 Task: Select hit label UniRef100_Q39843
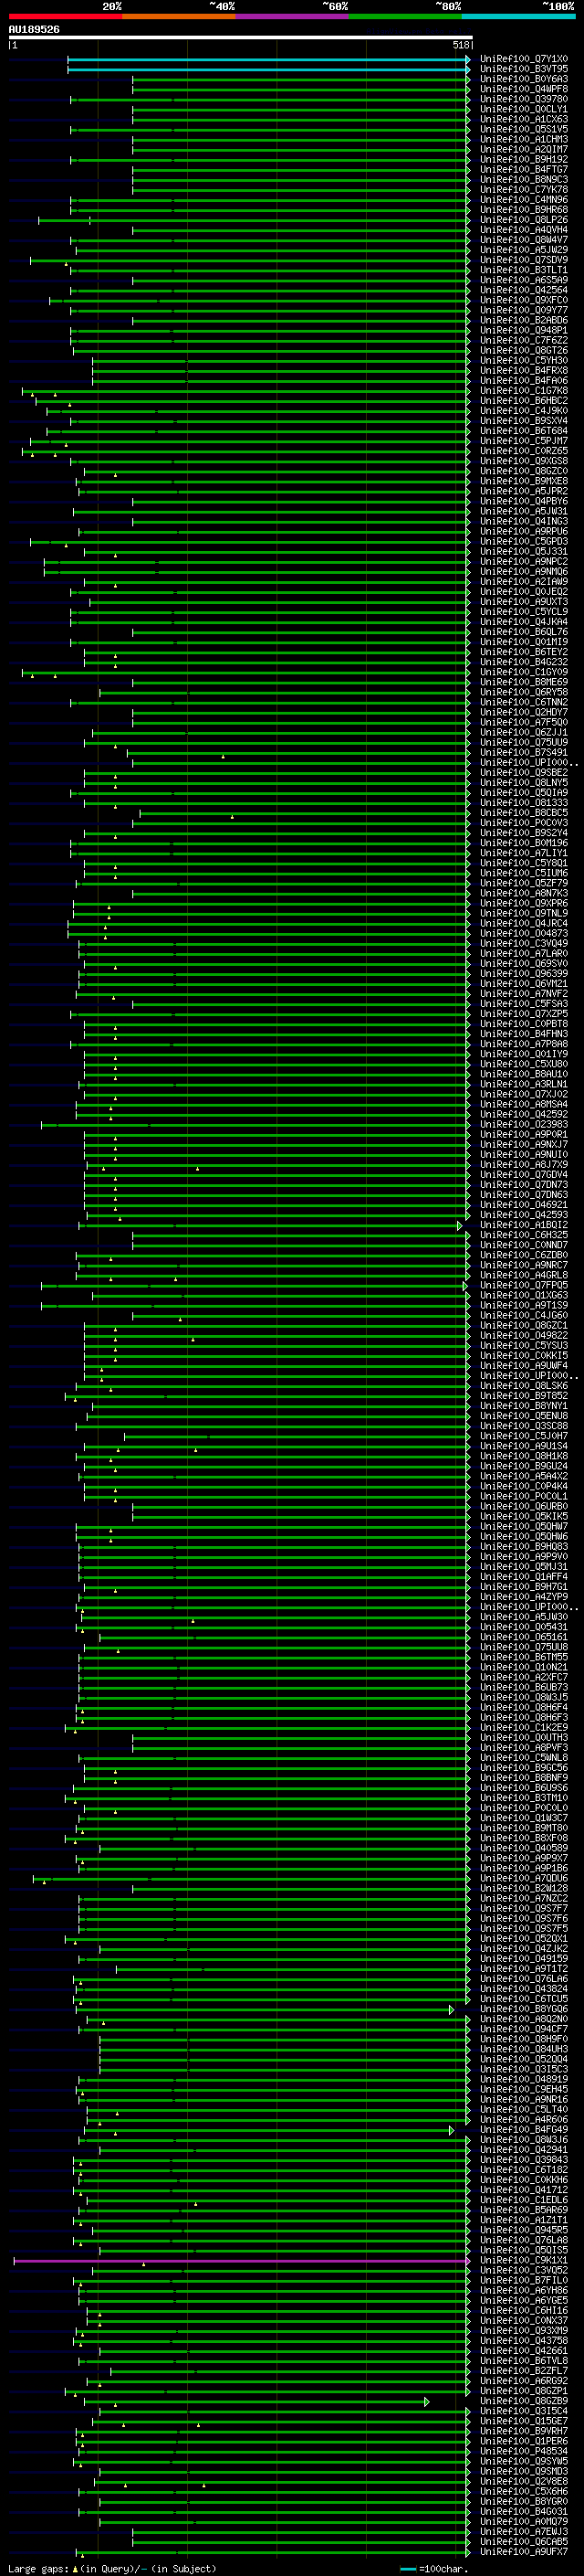tap(524, 2159)
